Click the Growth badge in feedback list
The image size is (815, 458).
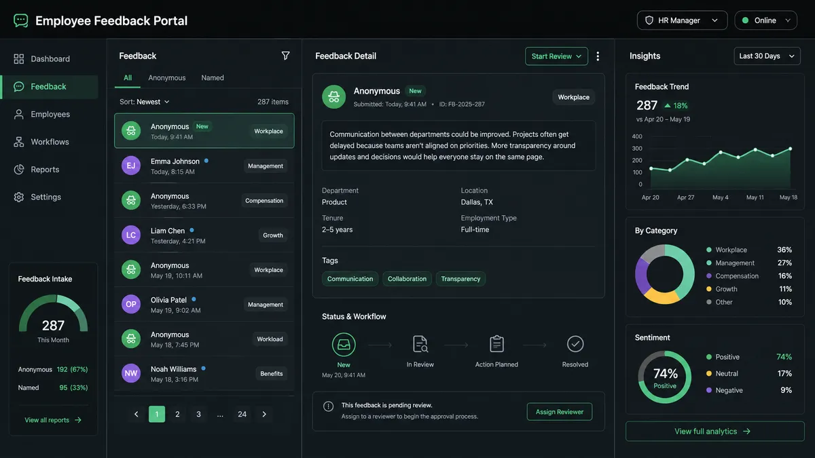click(x=273, y=235)
